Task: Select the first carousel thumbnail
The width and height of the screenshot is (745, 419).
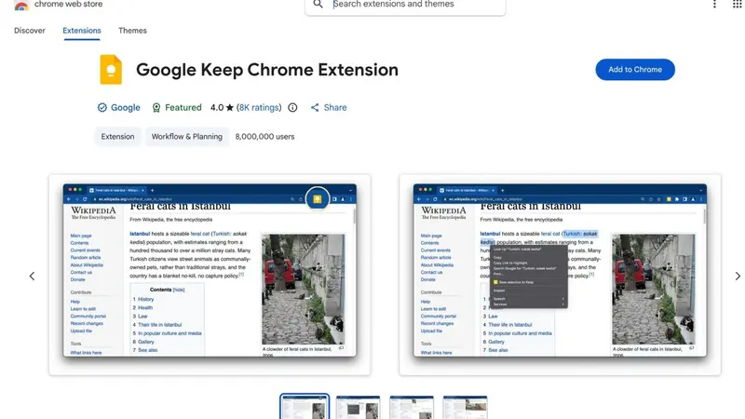Action: [305, 407]
